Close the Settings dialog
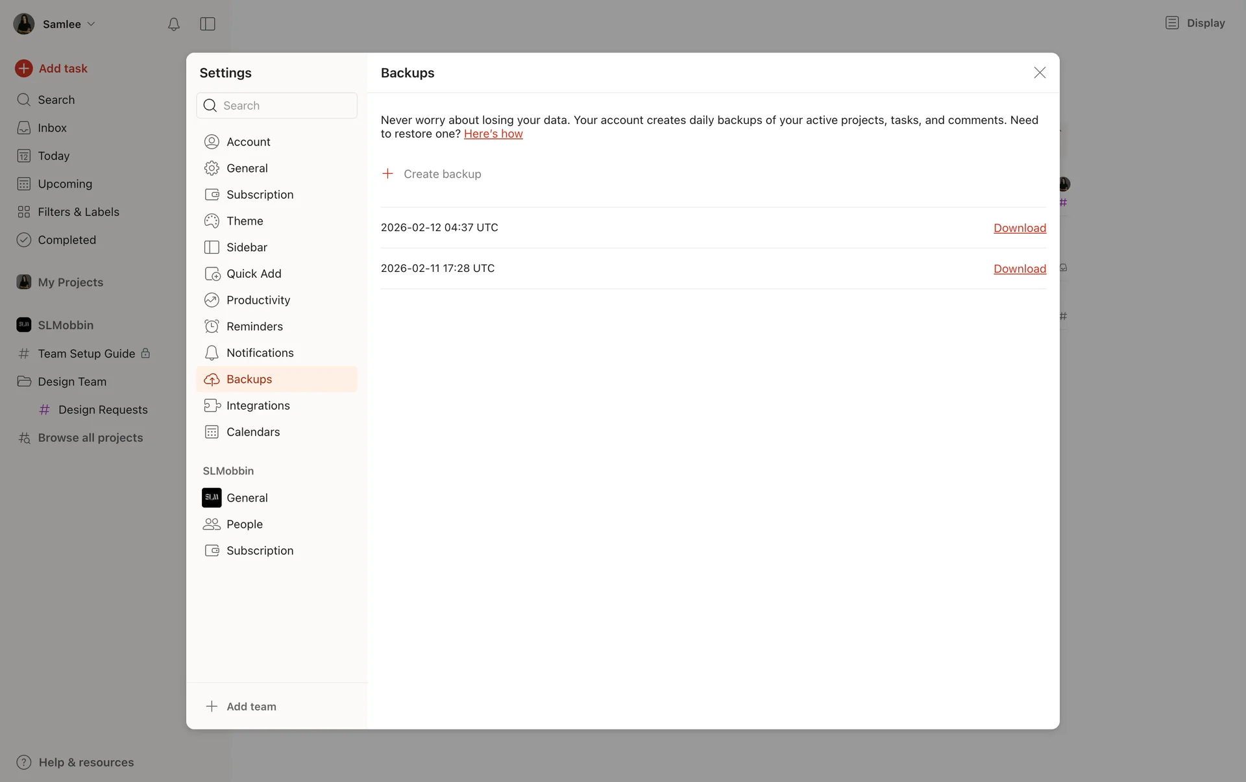The image size is (1246, 782). click(1040, 73)
